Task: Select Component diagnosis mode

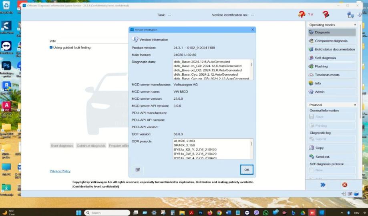Action: [332, 41]
